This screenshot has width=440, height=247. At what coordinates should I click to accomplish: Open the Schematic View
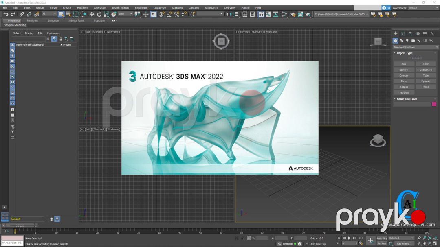click(275, 14)
